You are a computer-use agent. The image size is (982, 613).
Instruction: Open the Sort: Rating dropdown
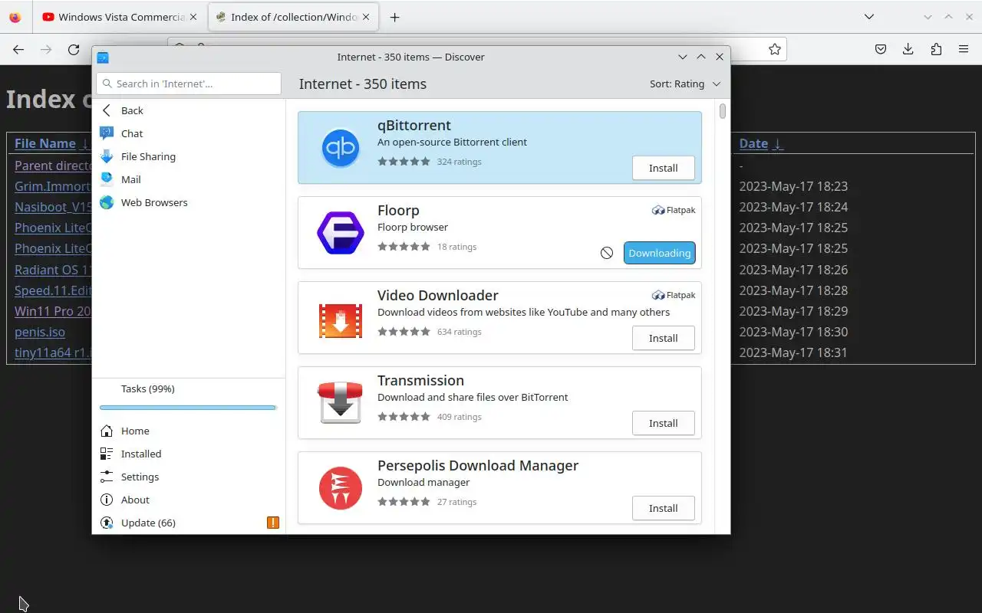pos(685,84)
